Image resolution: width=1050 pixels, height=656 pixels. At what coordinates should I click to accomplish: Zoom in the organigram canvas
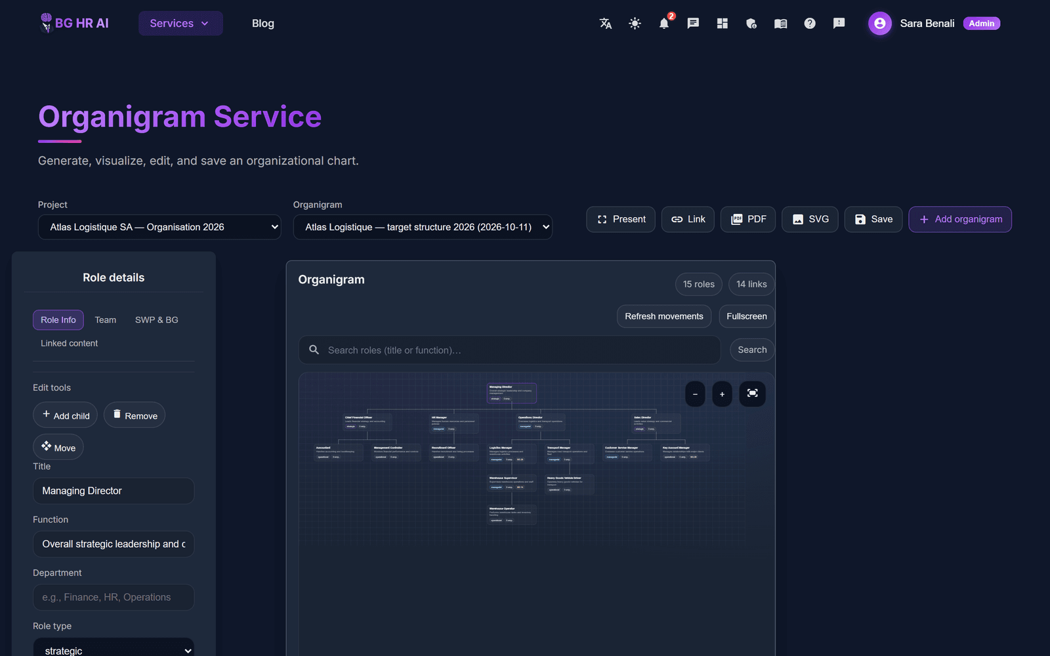[x=722, y=394]
